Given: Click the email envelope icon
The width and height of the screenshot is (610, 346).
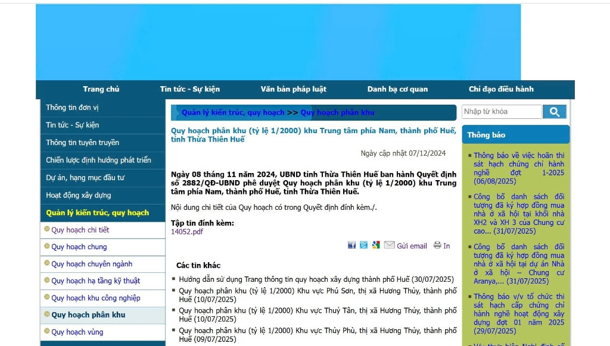Looking at the screenshot, I should click(x=390, y=245).
